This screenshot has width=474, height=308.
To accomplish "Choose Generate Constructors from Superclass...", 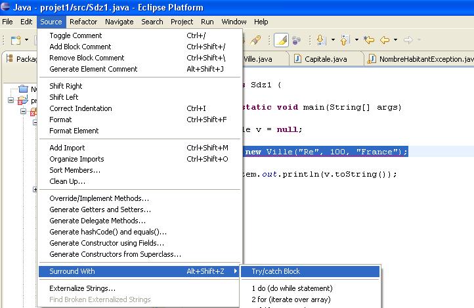I will click(139, 254).
